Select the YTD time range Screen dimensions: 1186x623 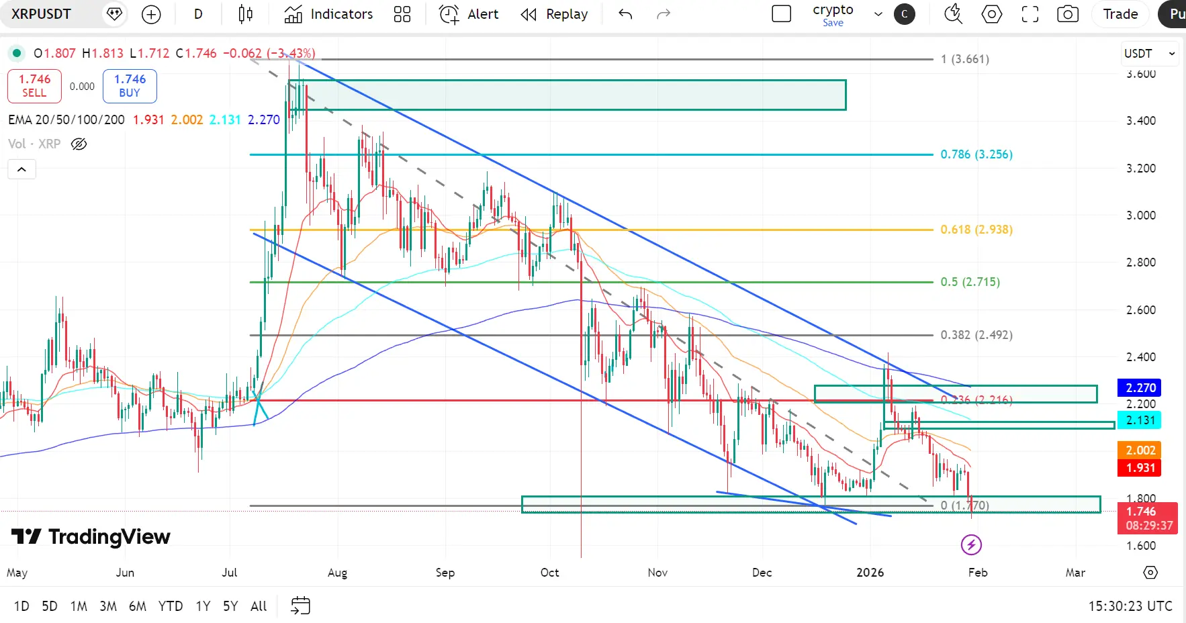tap(171, 606)
